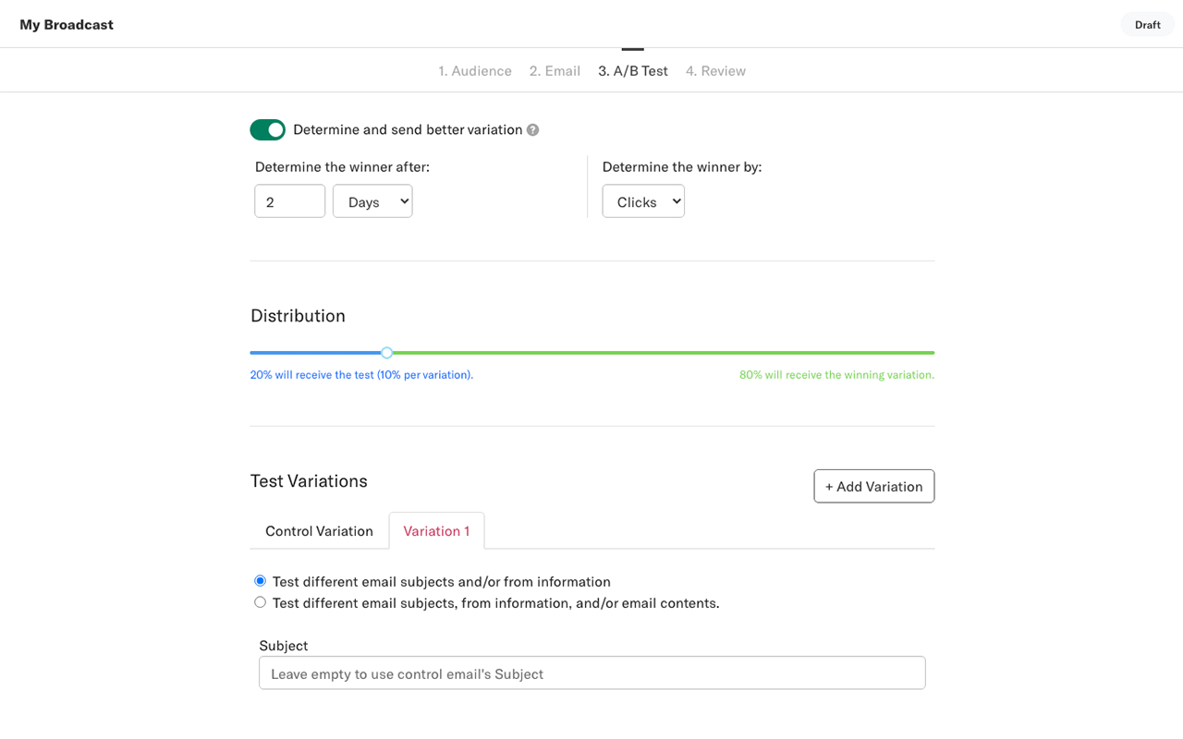The image size is (1183, 739).
Task: Click the Distribution slider handle
Action: pyautogui.click(x=387, y=353)
